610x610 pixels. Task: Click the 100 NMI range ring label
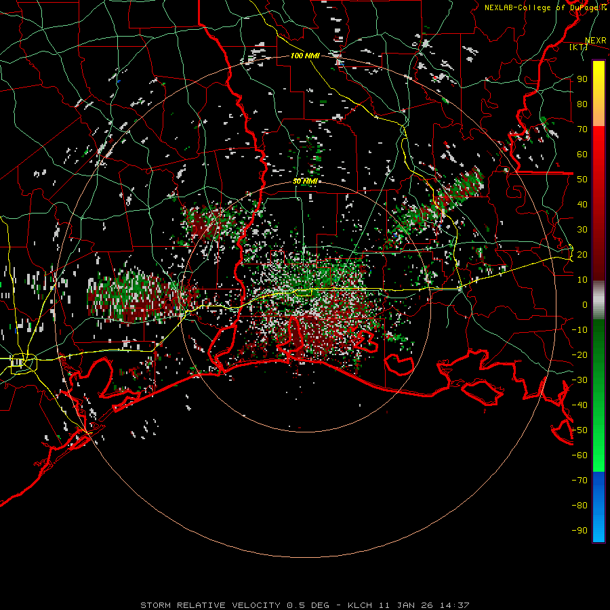(305, 56)
